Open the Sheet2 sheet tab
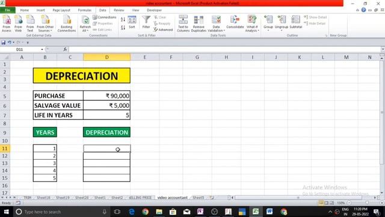385x217 pixels. (117, 198)
